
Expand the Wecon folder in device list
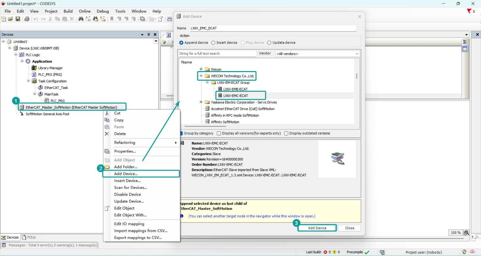tap(201, 69)
